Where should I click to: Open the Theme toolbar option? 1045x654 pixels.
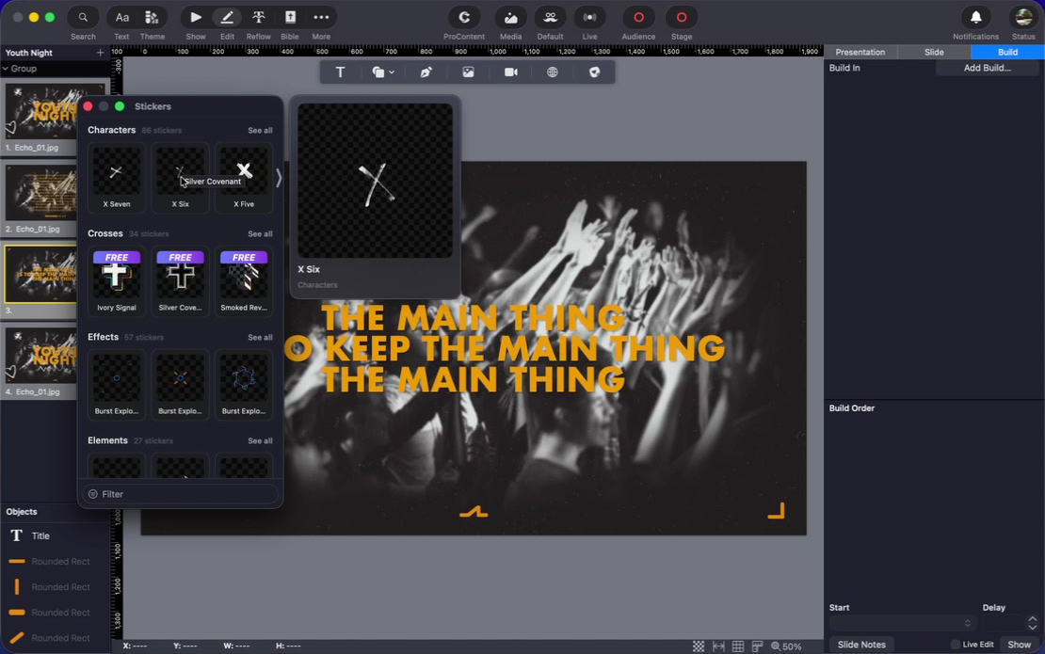[x=152, y=17]
